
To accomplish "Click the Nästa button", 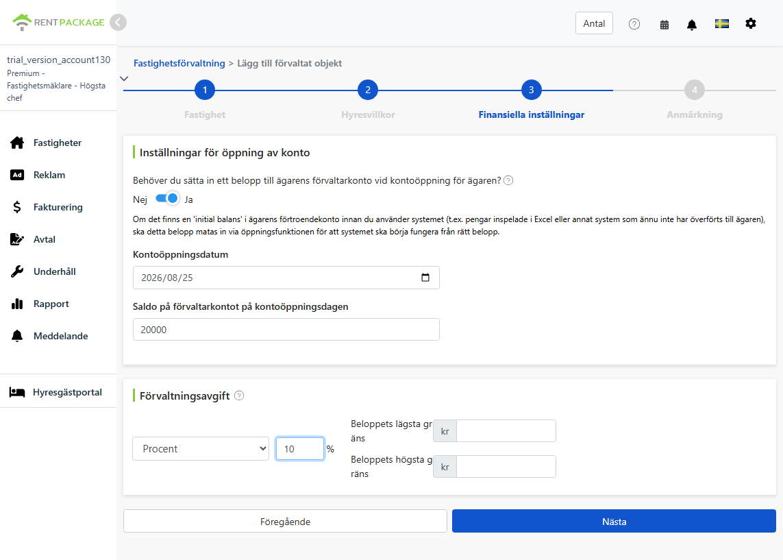I will (x=614, y=522).
